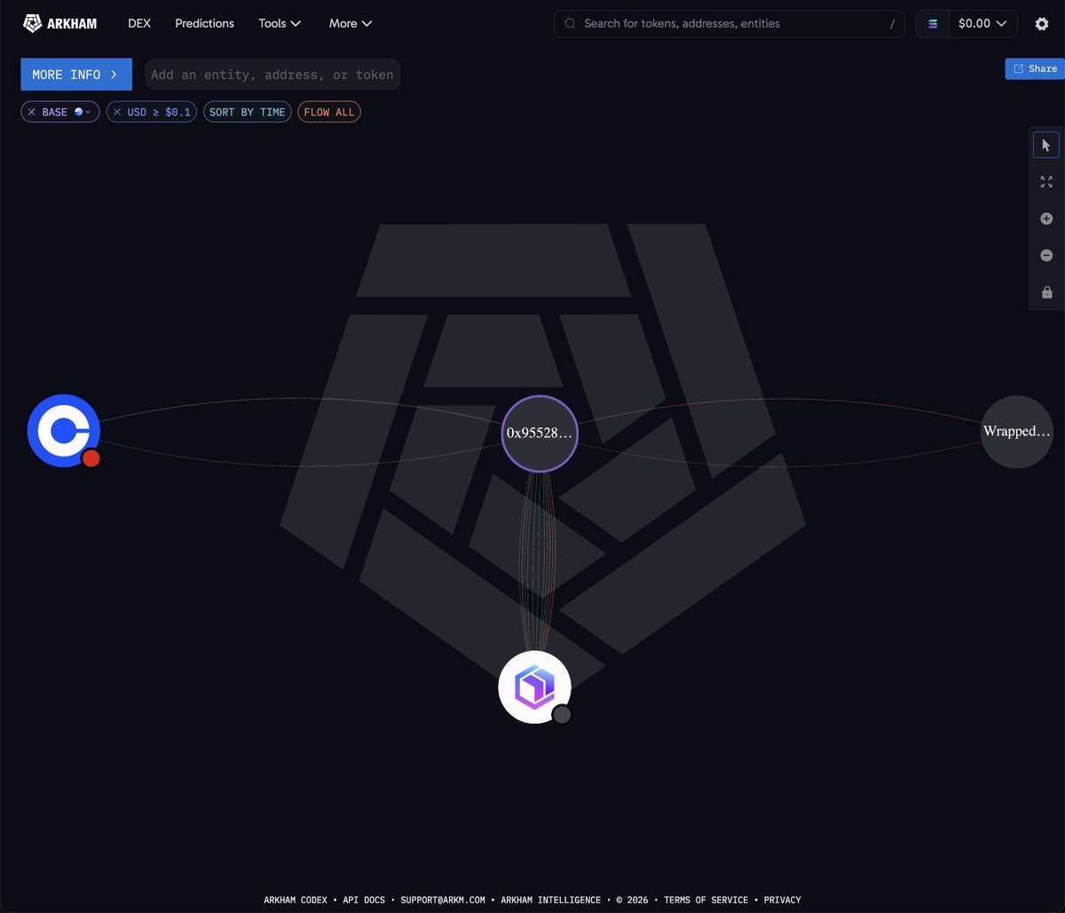Viewport: 1065px width, 913px height.
Task: Toggle the lock graph icon
Action: click(x=1046, y=292)
